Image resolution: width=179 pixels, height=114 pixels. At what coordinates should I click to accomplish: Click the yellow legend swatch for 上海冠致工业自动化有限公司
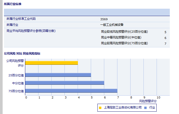tap(100, 107)
